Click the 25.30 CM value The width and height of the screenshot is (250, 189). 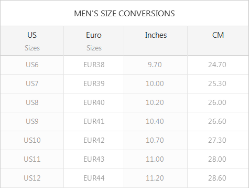click(217, 84)
